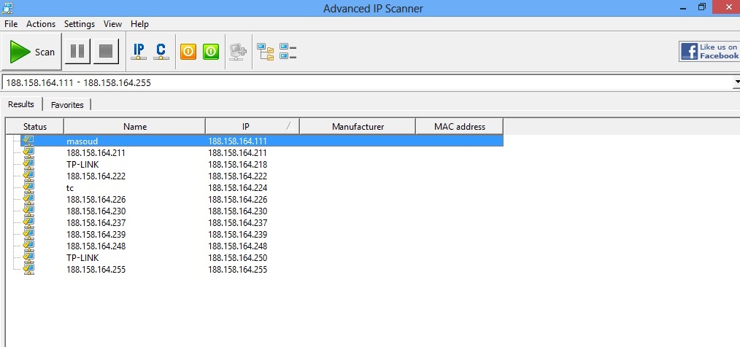Select name 188.158.164.226 in the list
The image size is (740, 347).
pos(96,200)
